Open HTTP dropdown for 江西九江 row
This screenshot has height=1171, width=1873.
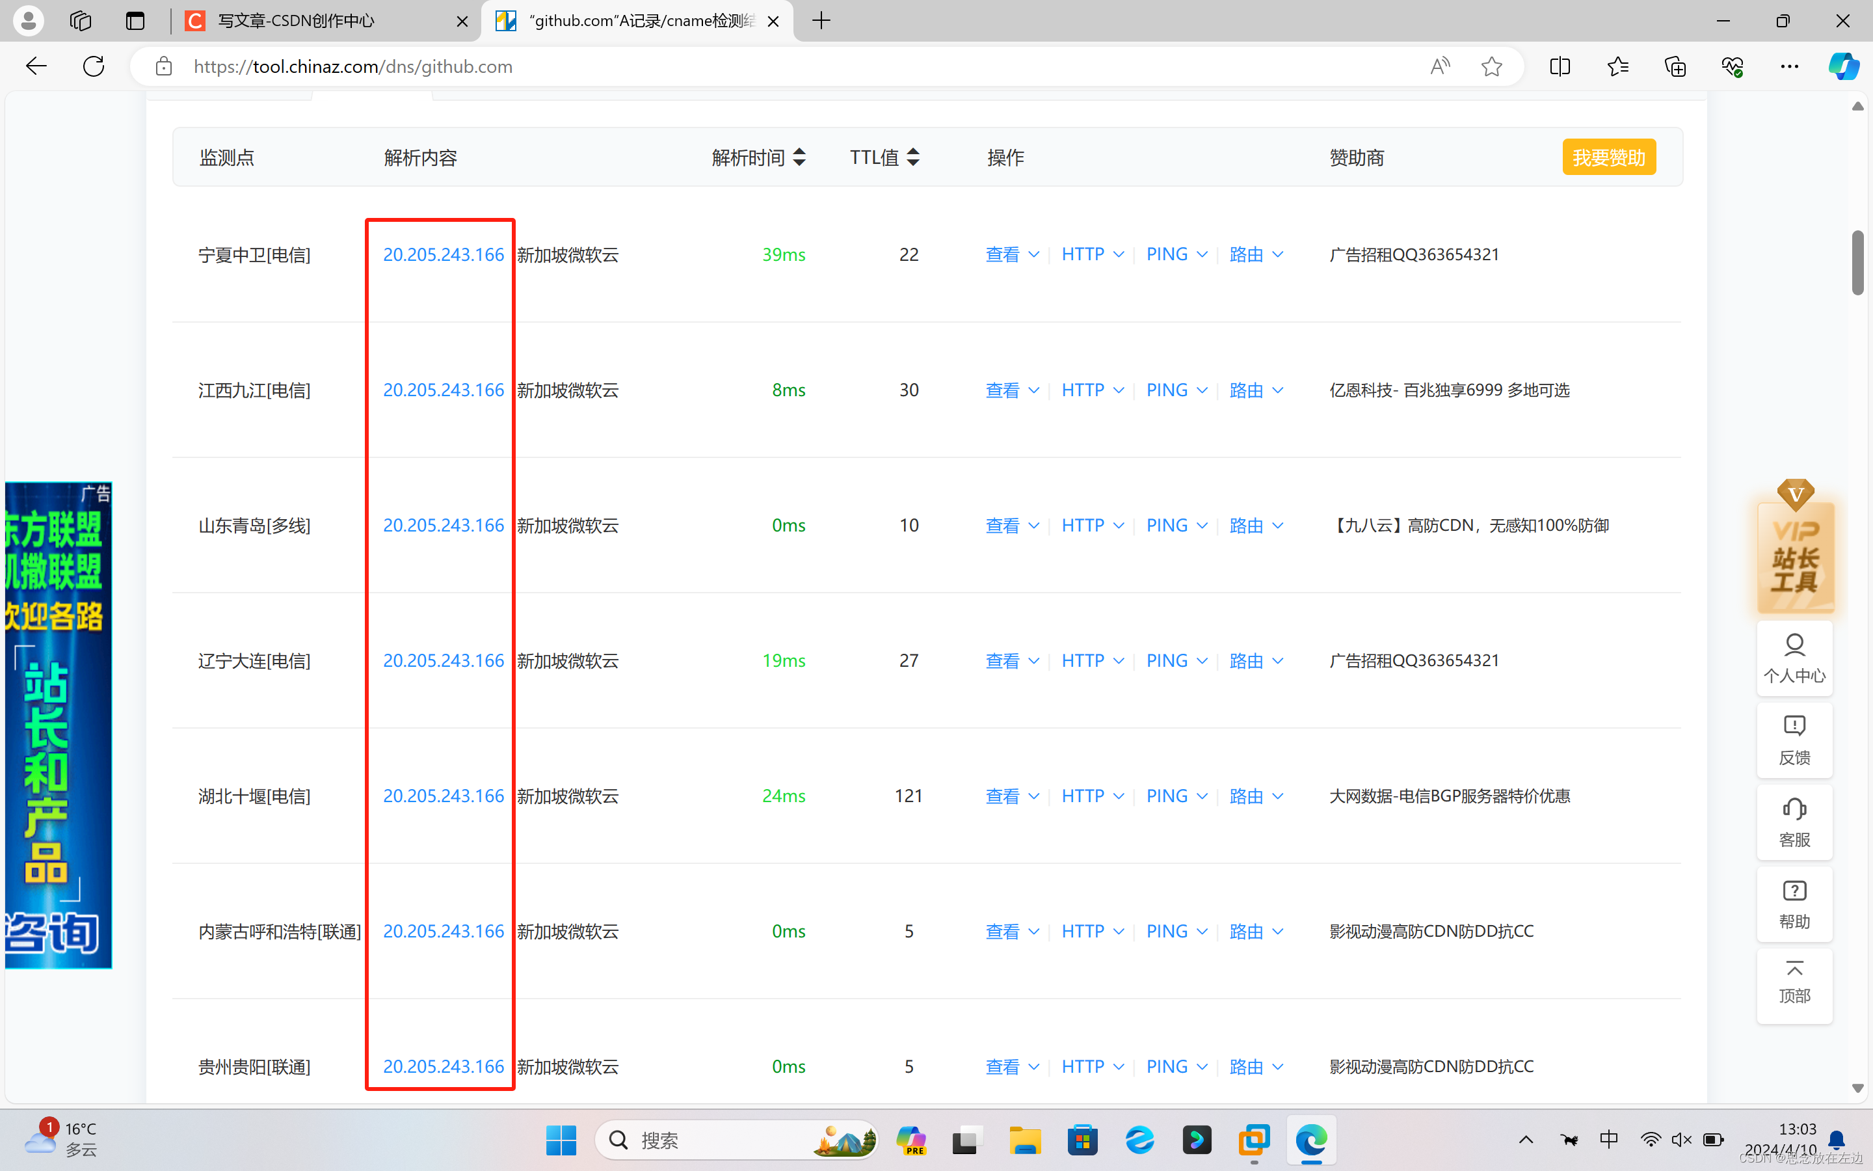pyautogui.click(x=1092, y=390)
